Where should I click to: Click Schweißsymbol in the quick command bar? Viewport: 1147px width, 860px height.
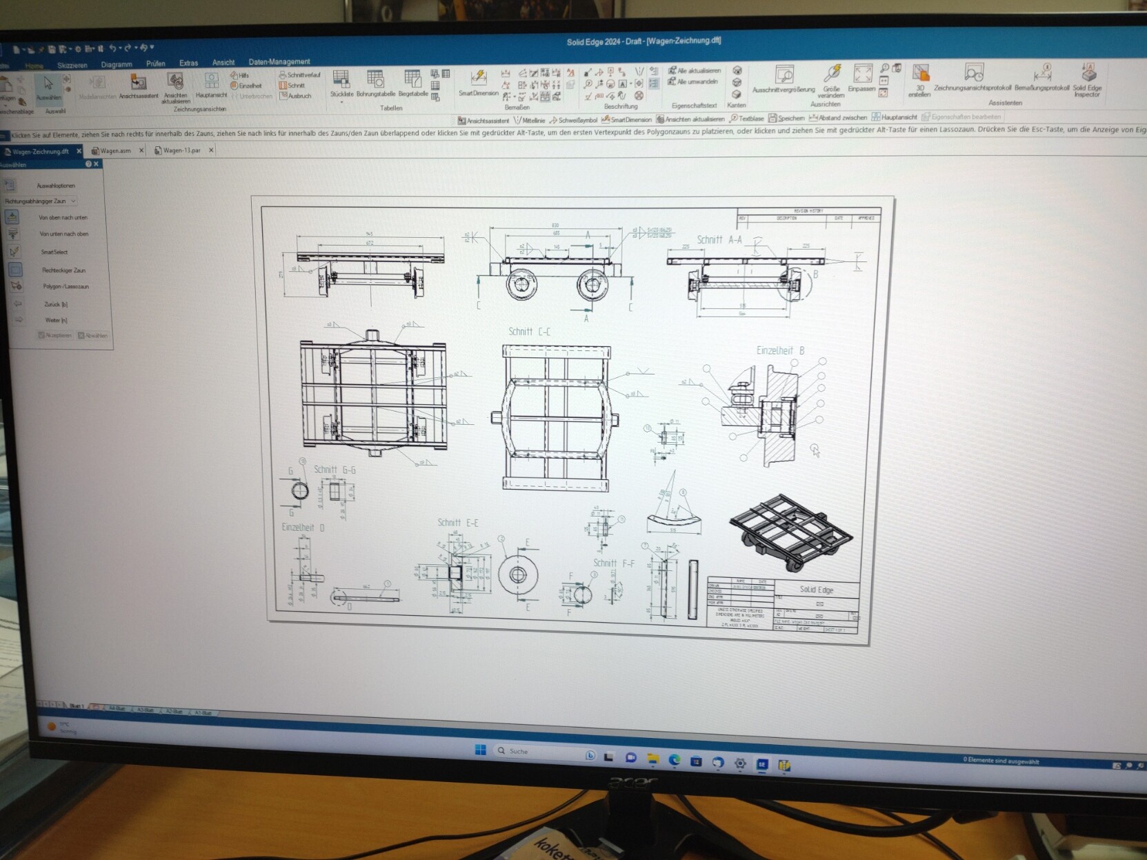pos(573,120)
